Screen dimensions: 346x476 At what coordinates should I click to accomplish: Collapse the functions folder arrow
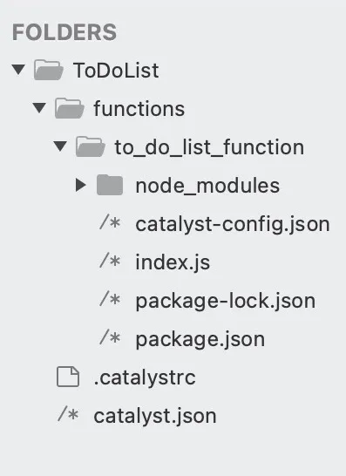coord(39,108)
